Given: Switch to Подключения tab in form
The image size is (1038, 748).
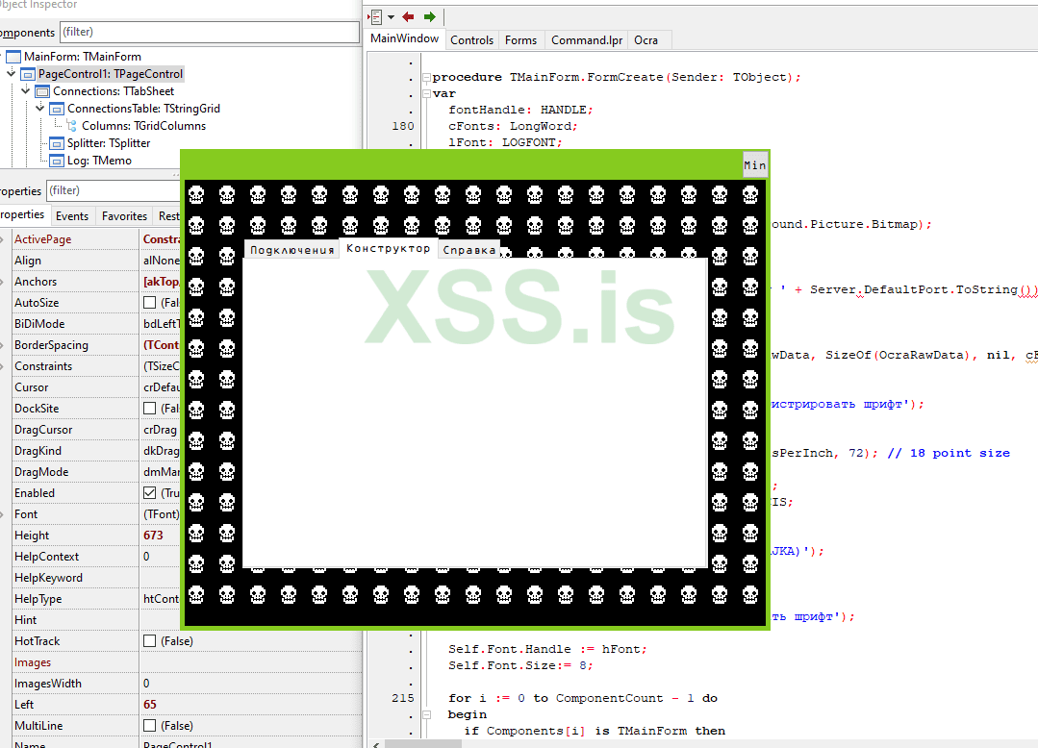Looking at the screenshot, I should [291, 249].
